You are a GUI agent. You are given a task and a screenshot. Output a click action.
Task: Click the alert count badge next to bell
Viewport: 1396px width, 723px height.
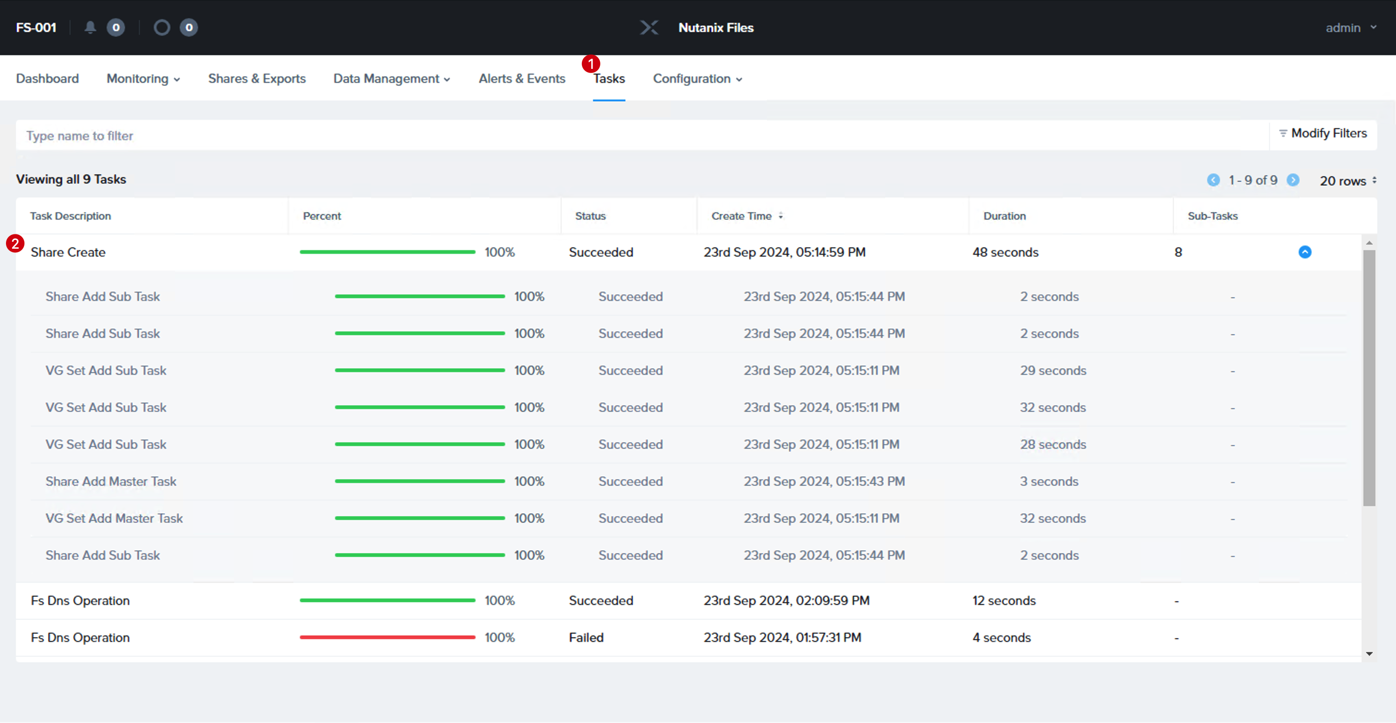(x=116, y=27)
